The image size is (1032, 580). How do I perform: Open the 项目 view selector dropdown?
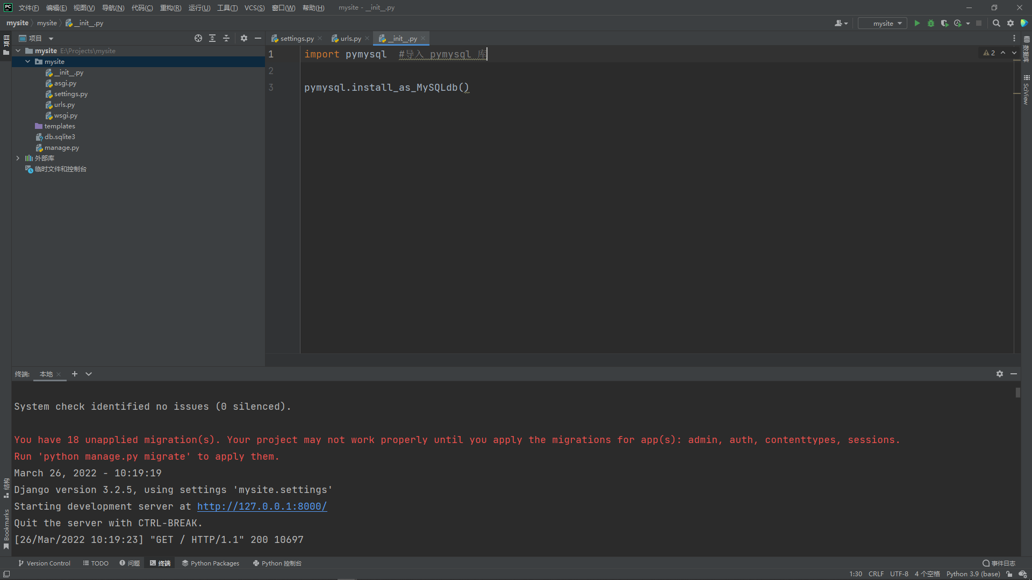tap(37, 38)
